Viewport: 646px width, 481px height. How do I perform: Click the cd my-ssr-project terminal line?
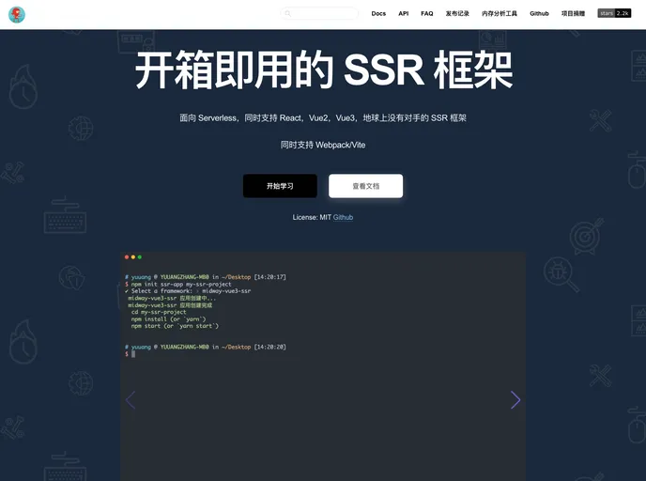pos(159,312)
